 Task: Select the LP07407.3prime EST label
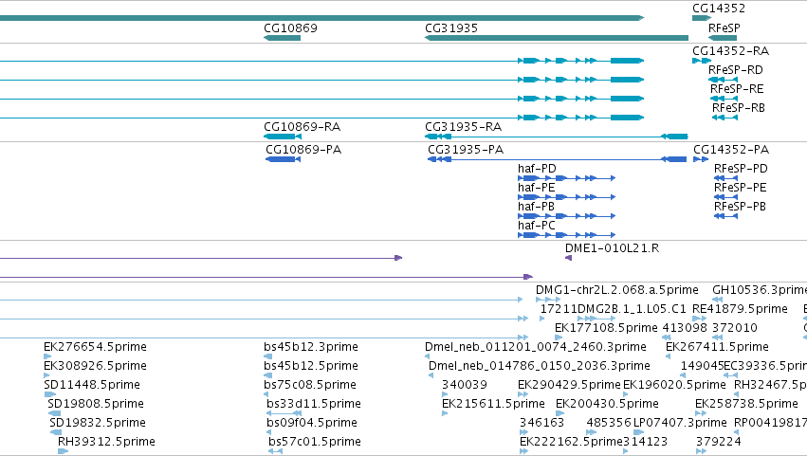point(680,423)
